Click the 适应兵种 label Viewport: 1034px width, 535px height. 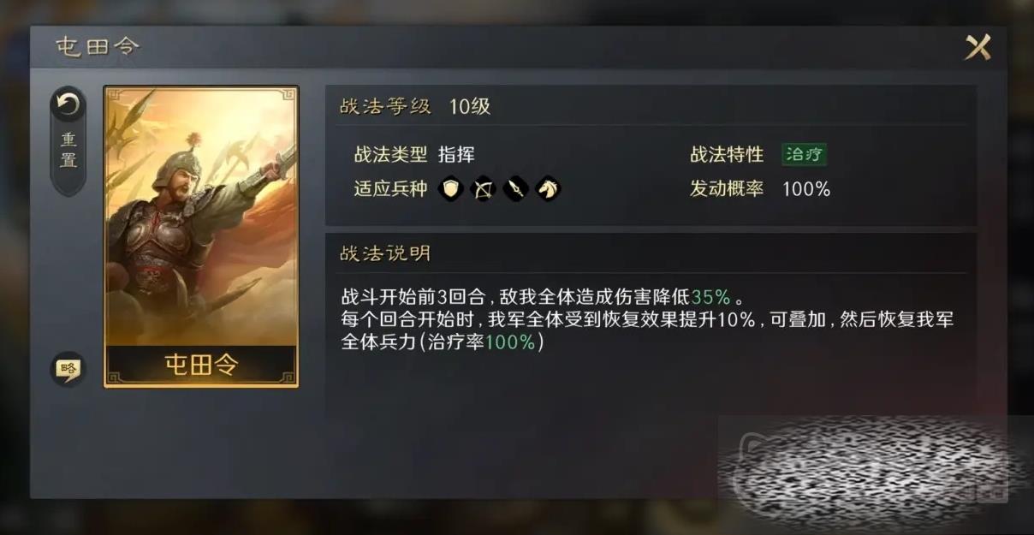pyautogui.click(x=390, y=188)
